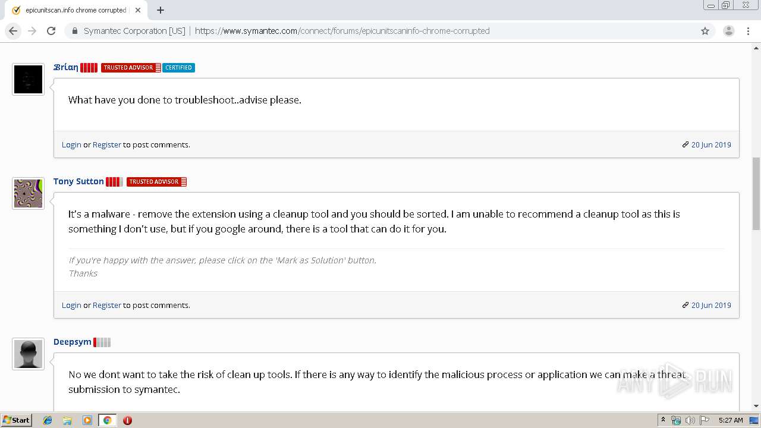Open Tony Sutton's avatar thumbnail
This screenshot has height=428, width=761.
point(28,193)
